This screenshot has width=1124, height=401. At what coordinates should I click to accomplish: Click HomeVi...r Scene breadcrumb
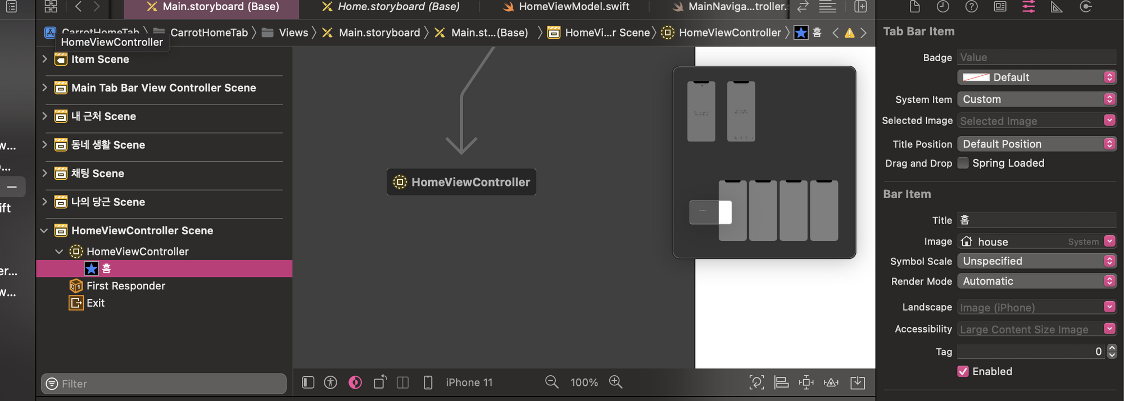click(x=599, y=33)
